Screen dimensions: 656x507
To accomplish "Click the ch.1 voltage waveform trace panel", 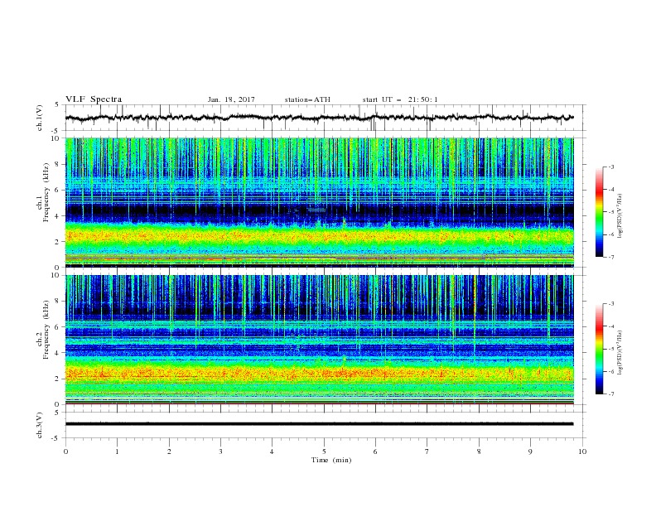I will click(x=326, y=118).
